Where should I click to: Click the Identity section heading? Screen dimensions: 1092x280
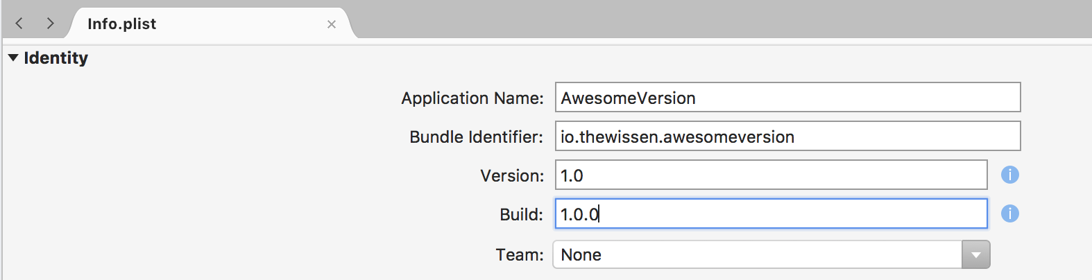pyautogui.click(x=56, y=58)
